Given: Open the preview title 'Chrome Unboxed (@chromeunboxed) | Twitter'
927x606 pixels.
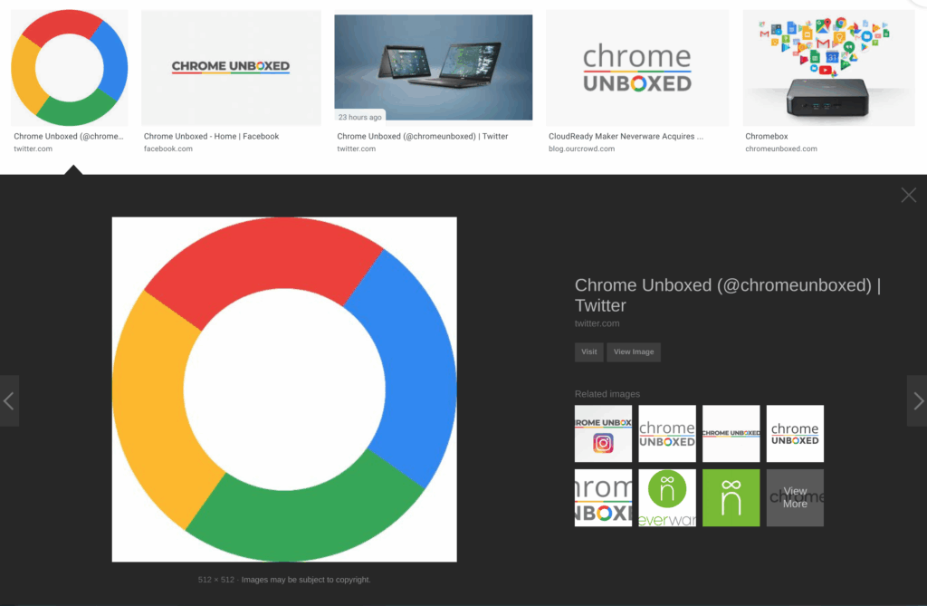Looking at the screenshot, I should [728, 294].
